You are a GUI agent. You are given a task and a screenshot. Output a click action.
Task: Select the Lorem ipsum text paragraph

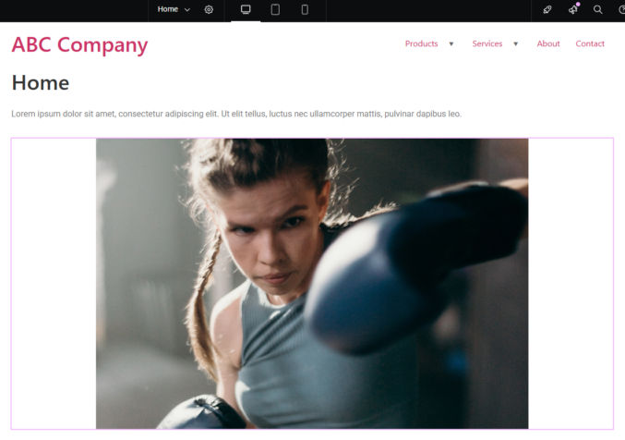point(236,114)
